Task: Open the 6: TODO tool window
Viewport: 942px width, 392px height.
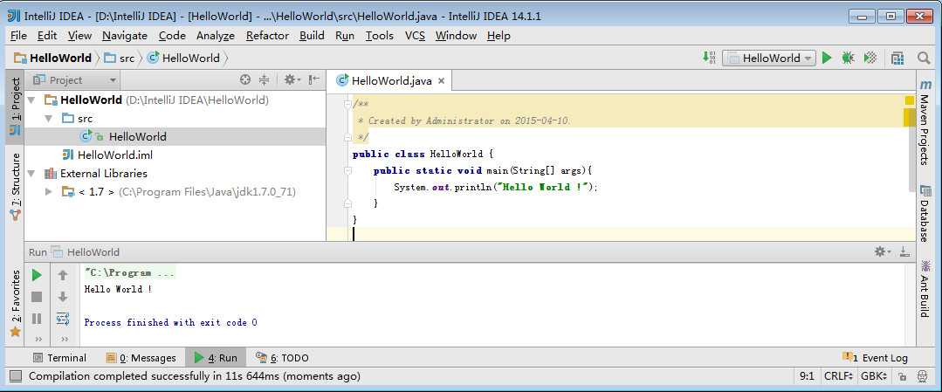Action: point(282,358)
